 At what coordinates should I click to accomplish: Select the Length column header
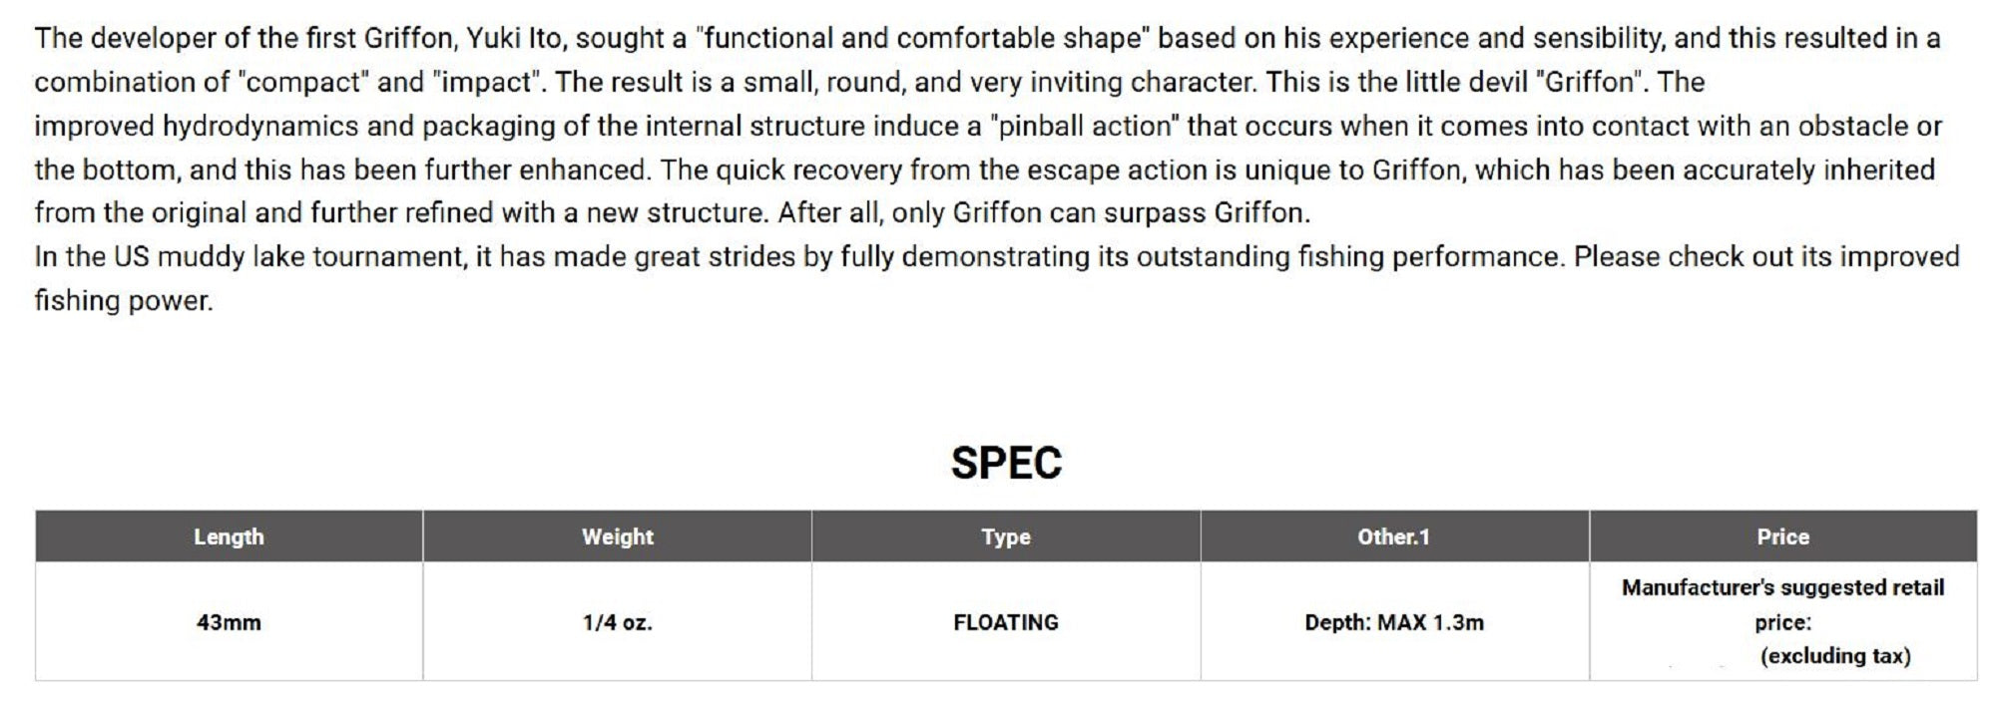point(229,536)
